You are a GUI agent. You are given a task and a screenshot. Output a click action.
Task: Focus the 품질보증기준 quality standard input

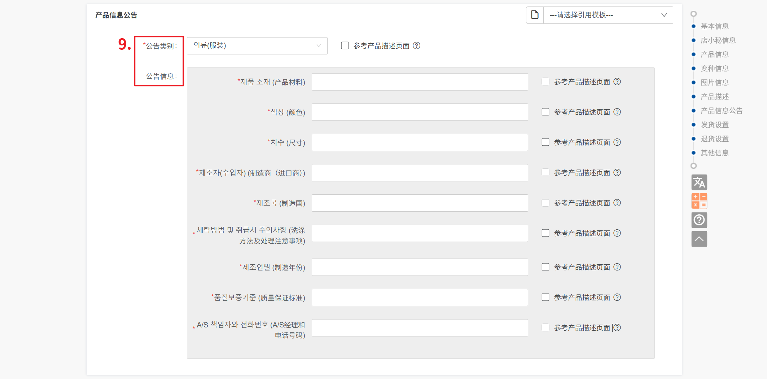(420, 298)
